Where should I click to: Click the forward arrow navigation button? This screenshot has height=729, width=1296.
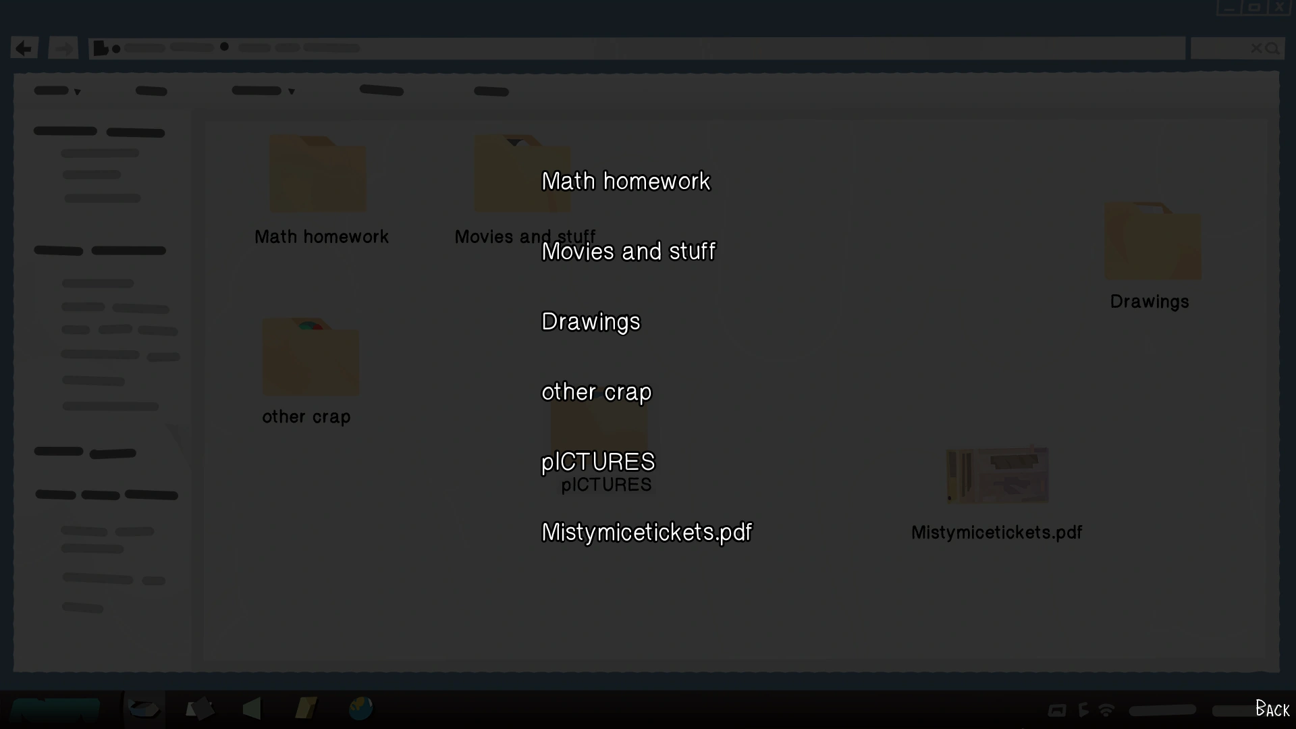63,48
